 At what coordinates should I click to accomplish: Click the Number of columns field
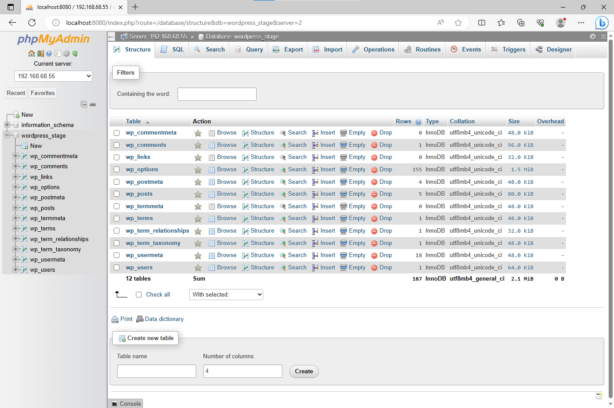(243, 371)
